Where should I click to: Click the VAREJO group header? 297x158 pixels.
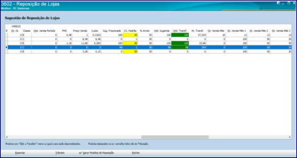pos(16,26)
